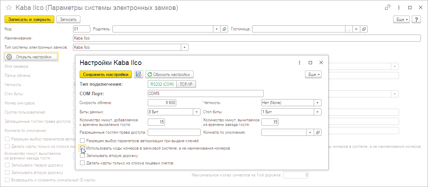Click Сбросить настройки button
Viewport: 428px width, 187px height.
click(x=169, y=74)
